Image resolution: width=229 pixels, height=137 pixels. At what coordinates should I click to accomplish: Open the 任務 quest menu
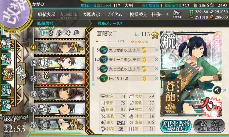pyautogui.click(x=160, y=14)
